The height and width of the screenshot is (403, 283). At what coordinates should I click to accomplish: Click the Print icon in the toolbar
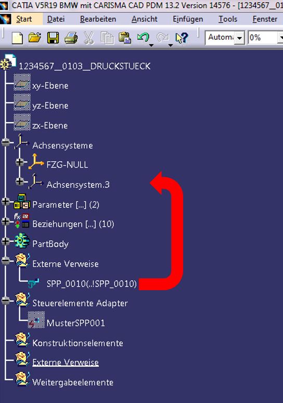coord(71,38)
